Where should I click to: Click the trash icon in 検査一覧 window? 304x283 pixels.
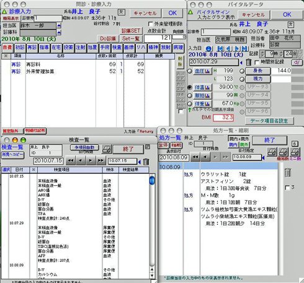click(x=146, y=162)
